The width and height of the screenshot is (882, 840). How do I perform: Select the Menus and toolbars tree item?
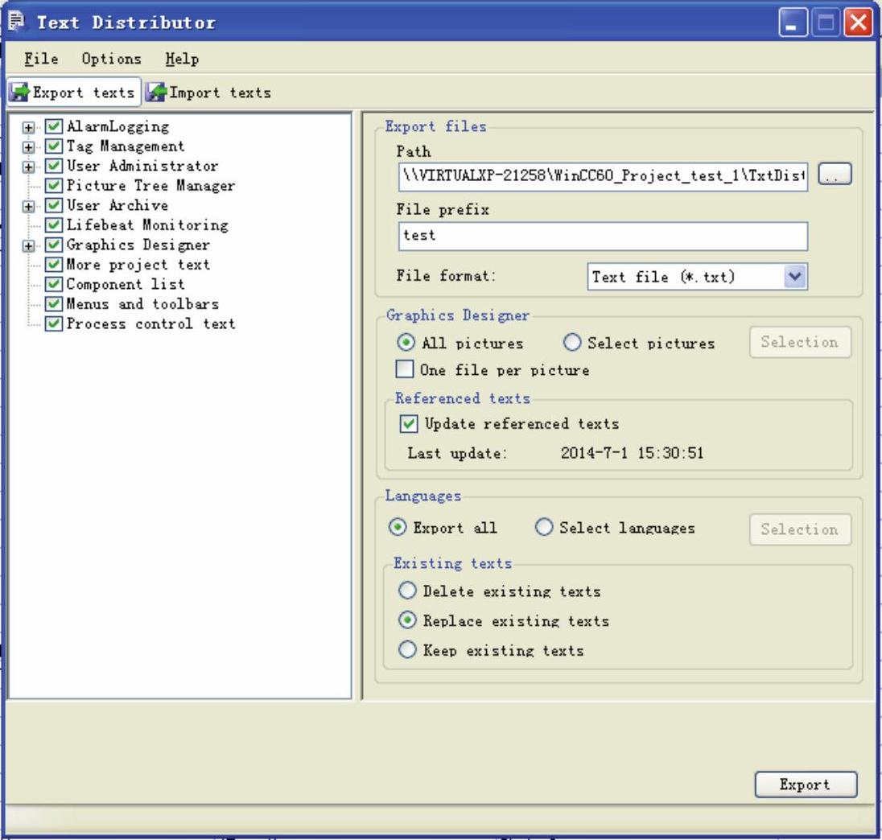142,304
